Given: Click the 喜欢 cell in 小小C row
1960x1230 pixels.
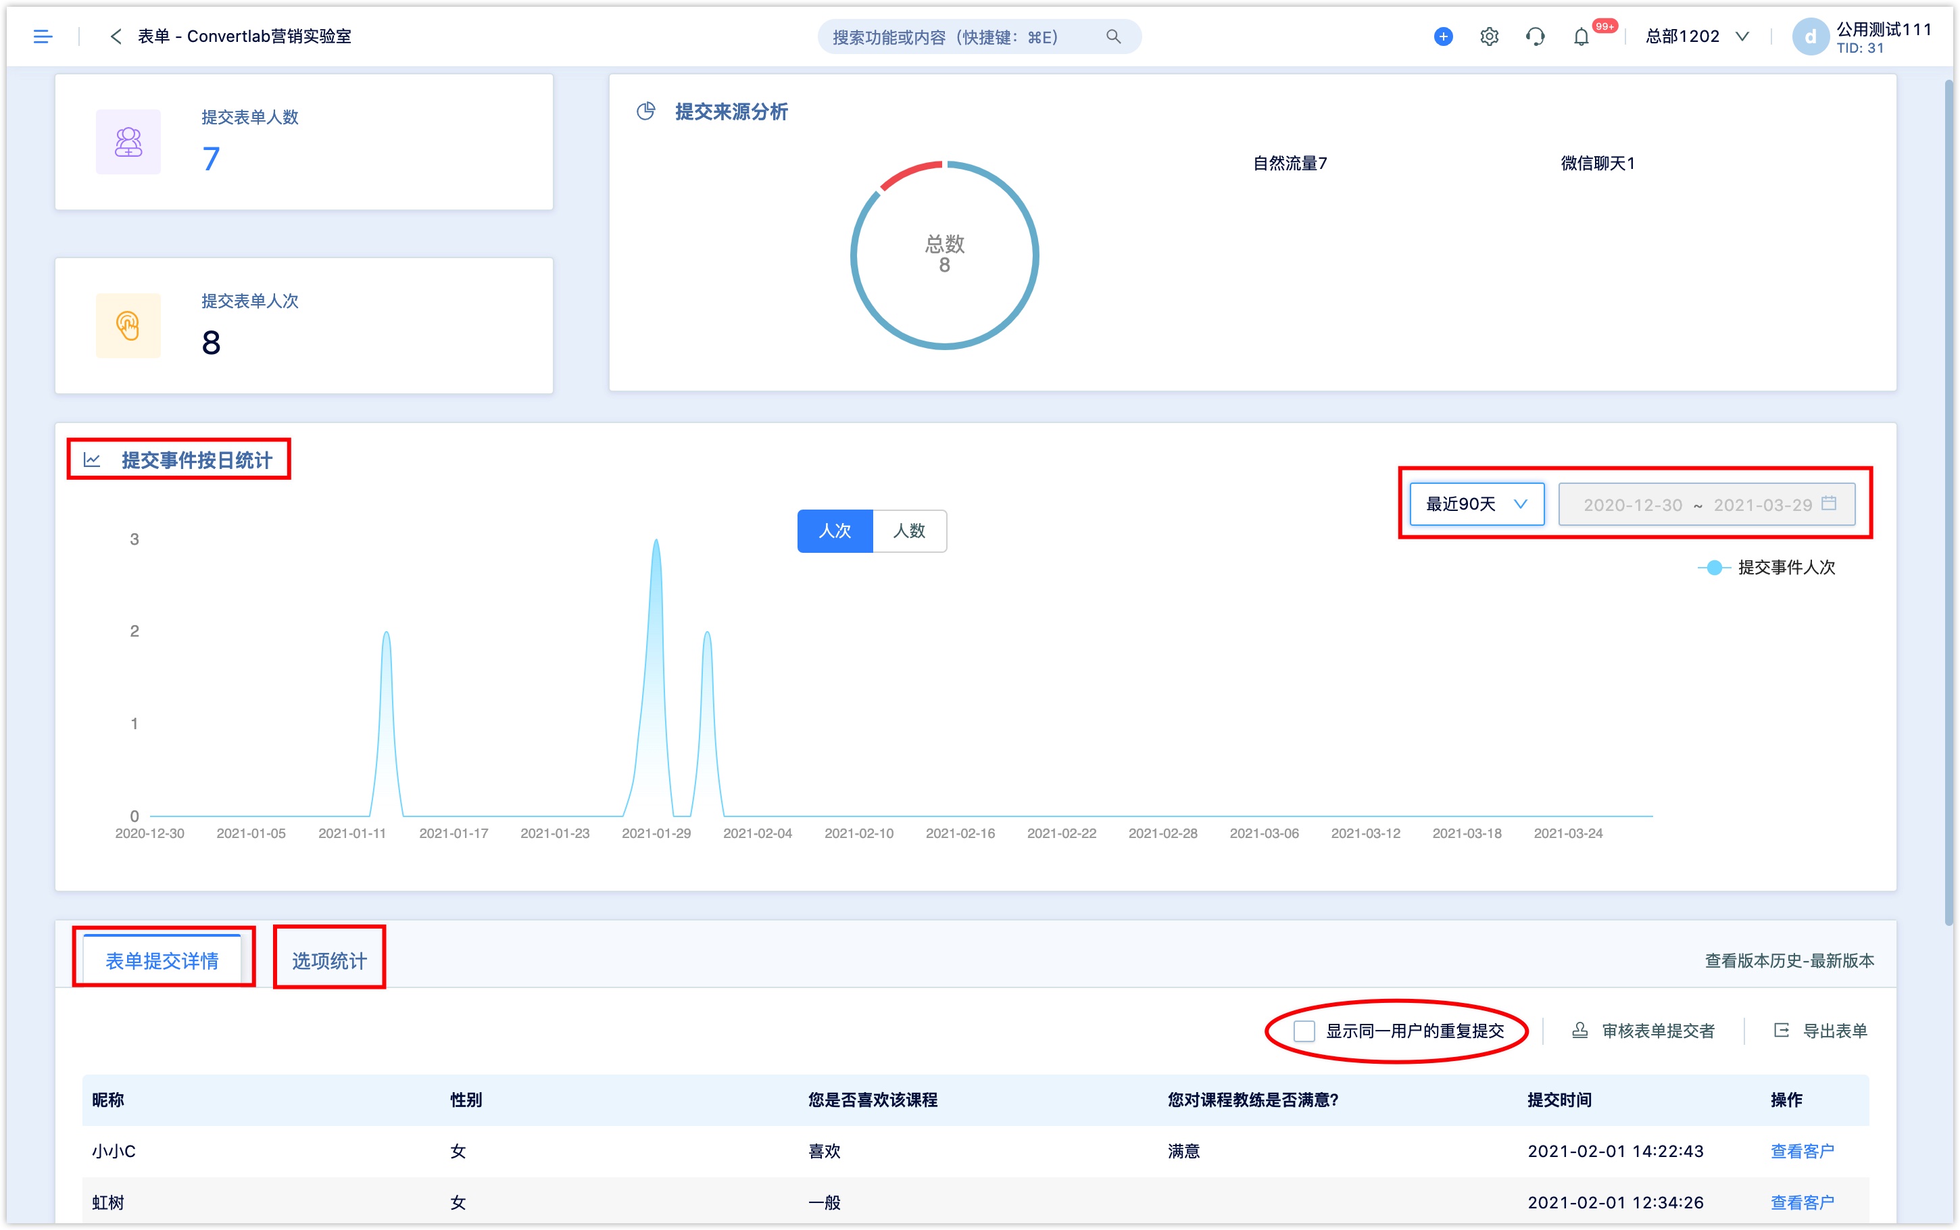Looking at the screenshot, I should click(824, 1151).
